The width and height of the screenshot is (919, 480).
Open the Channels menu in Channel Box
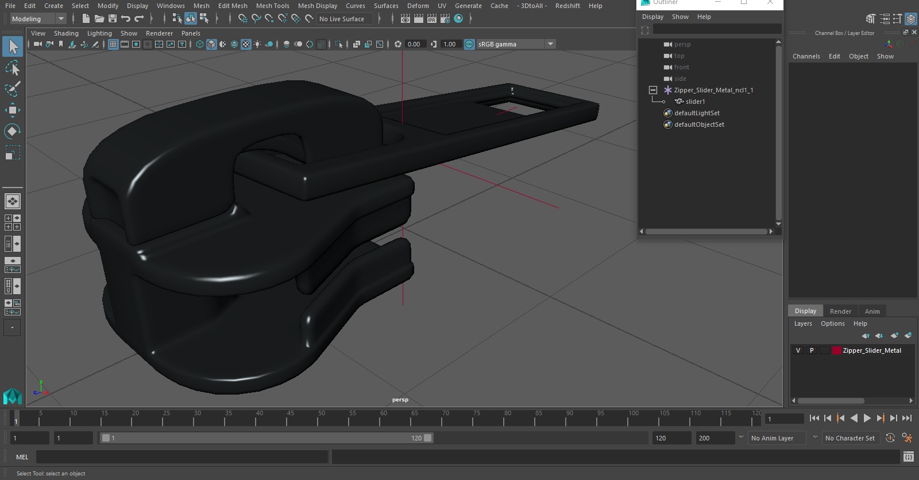806,56
